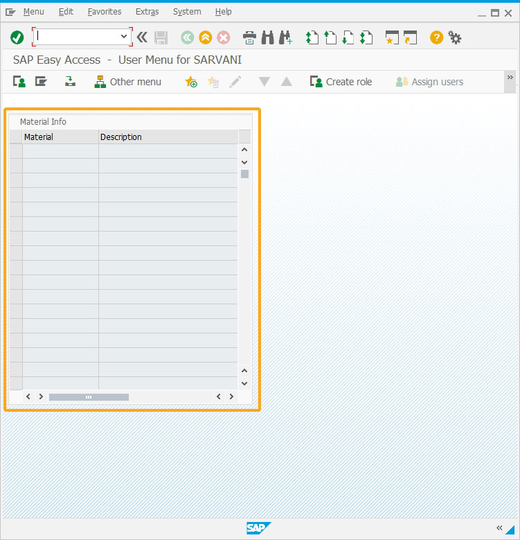Open the Edit menu
This screenshot has width=520, height=540.
coord(66,12)
